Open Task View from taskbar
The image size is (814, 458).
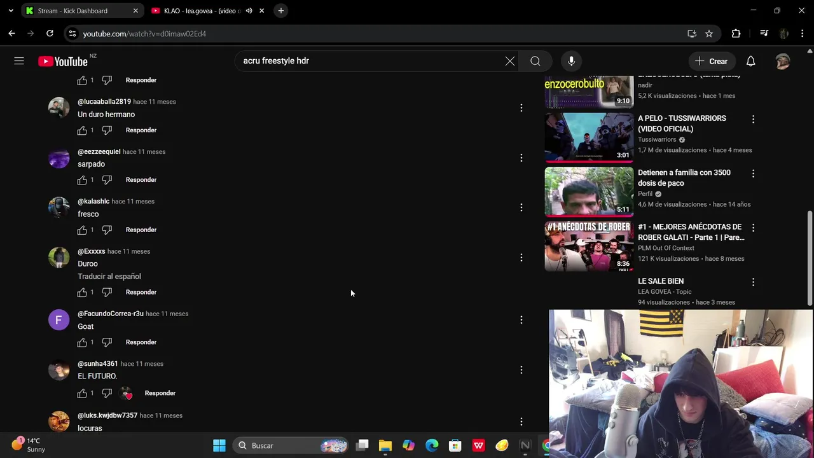click(x=362, y=446)
